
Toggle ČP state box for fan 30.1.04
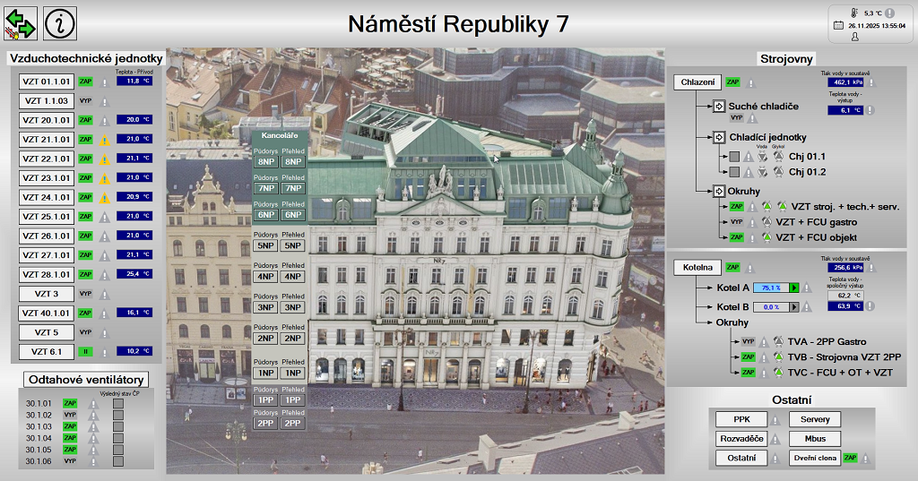118,438
